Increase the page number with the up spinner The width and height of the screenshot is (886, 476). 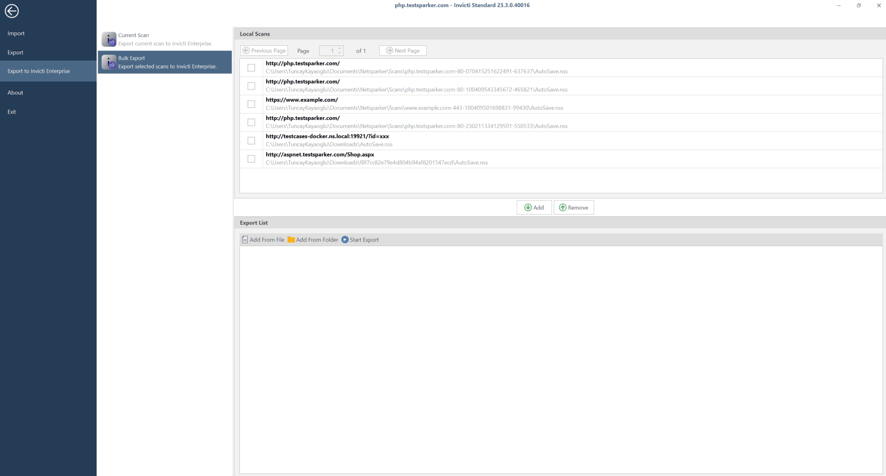pos(340,49)
